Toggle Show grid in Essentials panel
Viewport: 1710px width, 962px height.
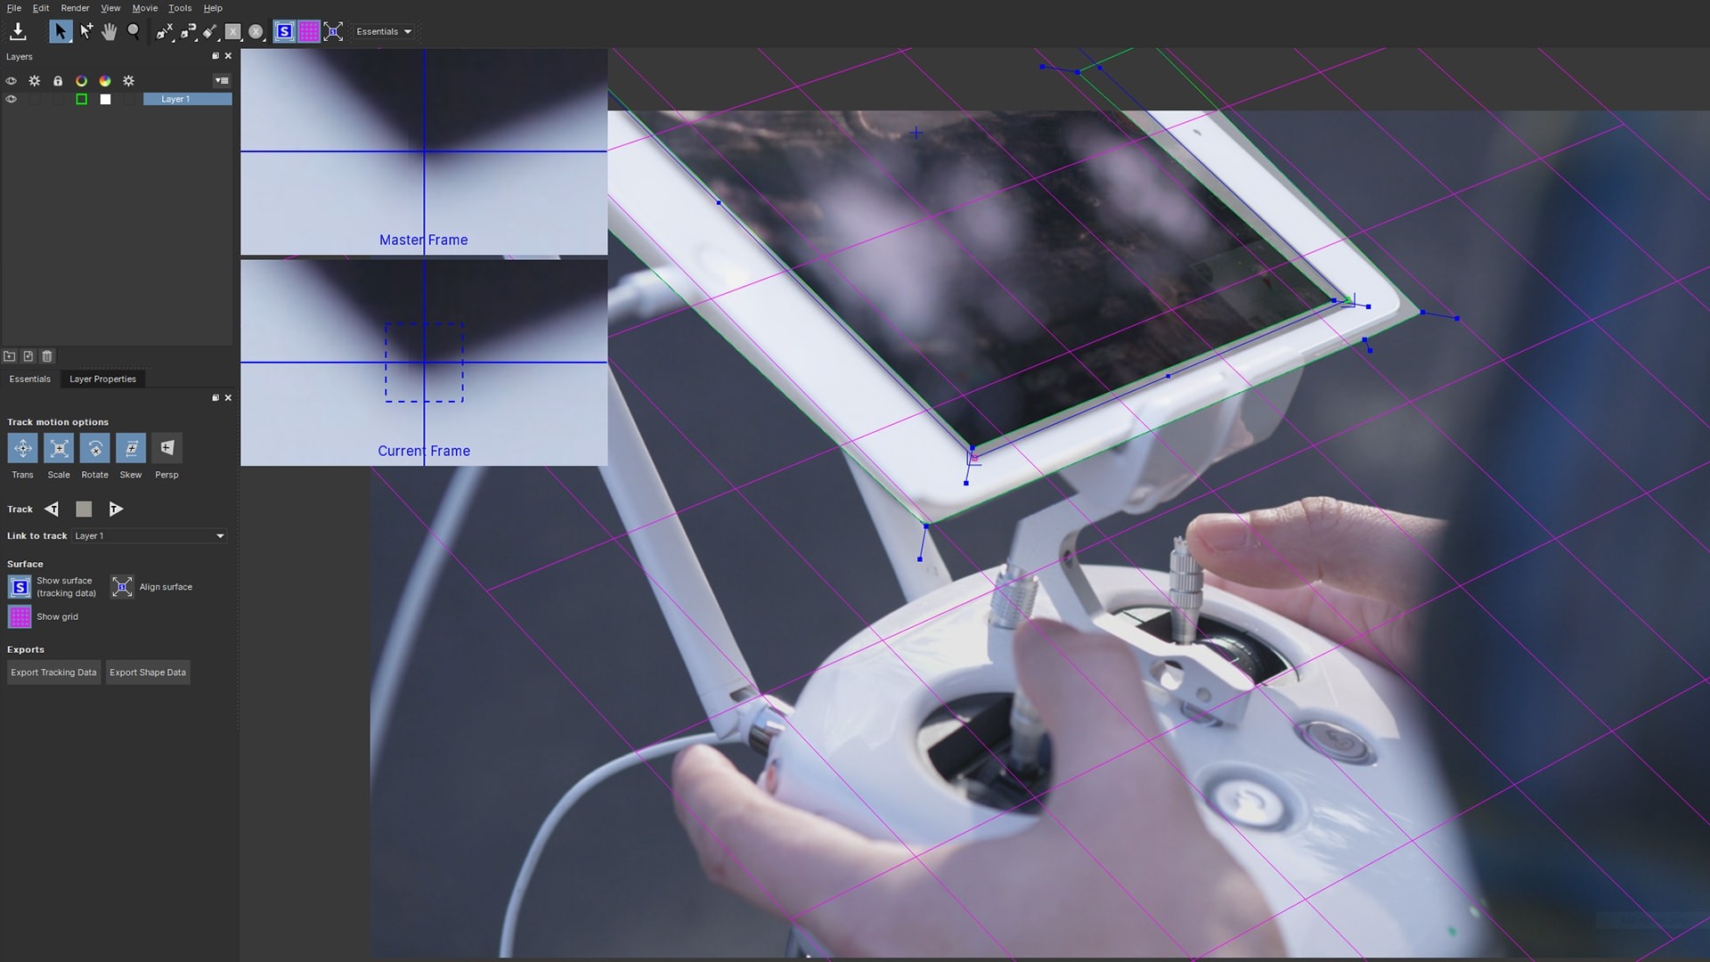point(20,616)
